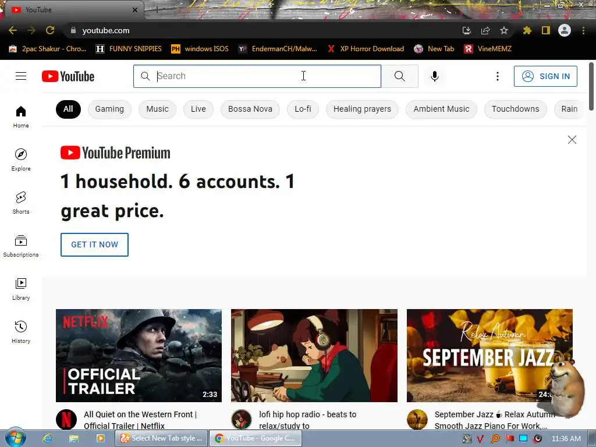
Task: Click the search magnifier button
Action: [x=399, y=76]
